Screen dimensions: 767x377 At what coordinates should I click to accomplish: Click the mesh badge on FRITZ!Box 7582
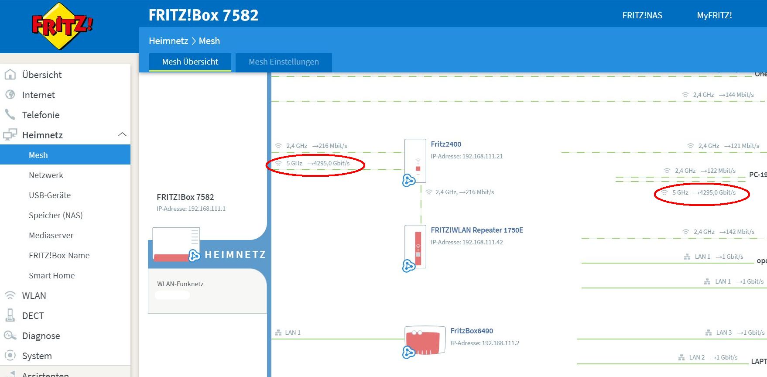coord(194,256)
